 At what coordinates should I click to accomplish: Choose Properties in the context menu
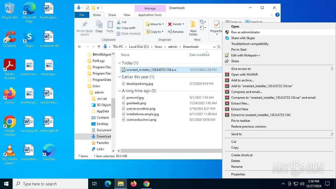pos(279,174)
